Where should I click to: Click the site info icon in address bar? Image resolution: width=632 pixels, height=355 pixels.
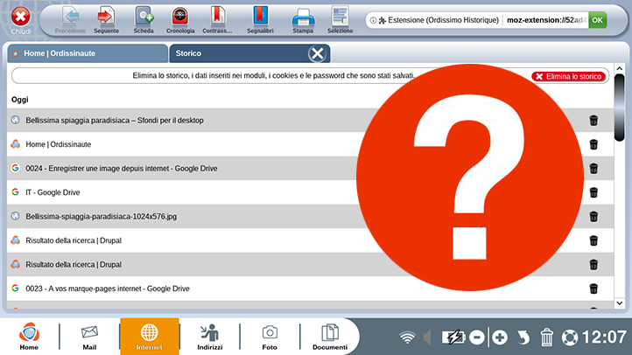pyautogui.click(x=373, y=20)
